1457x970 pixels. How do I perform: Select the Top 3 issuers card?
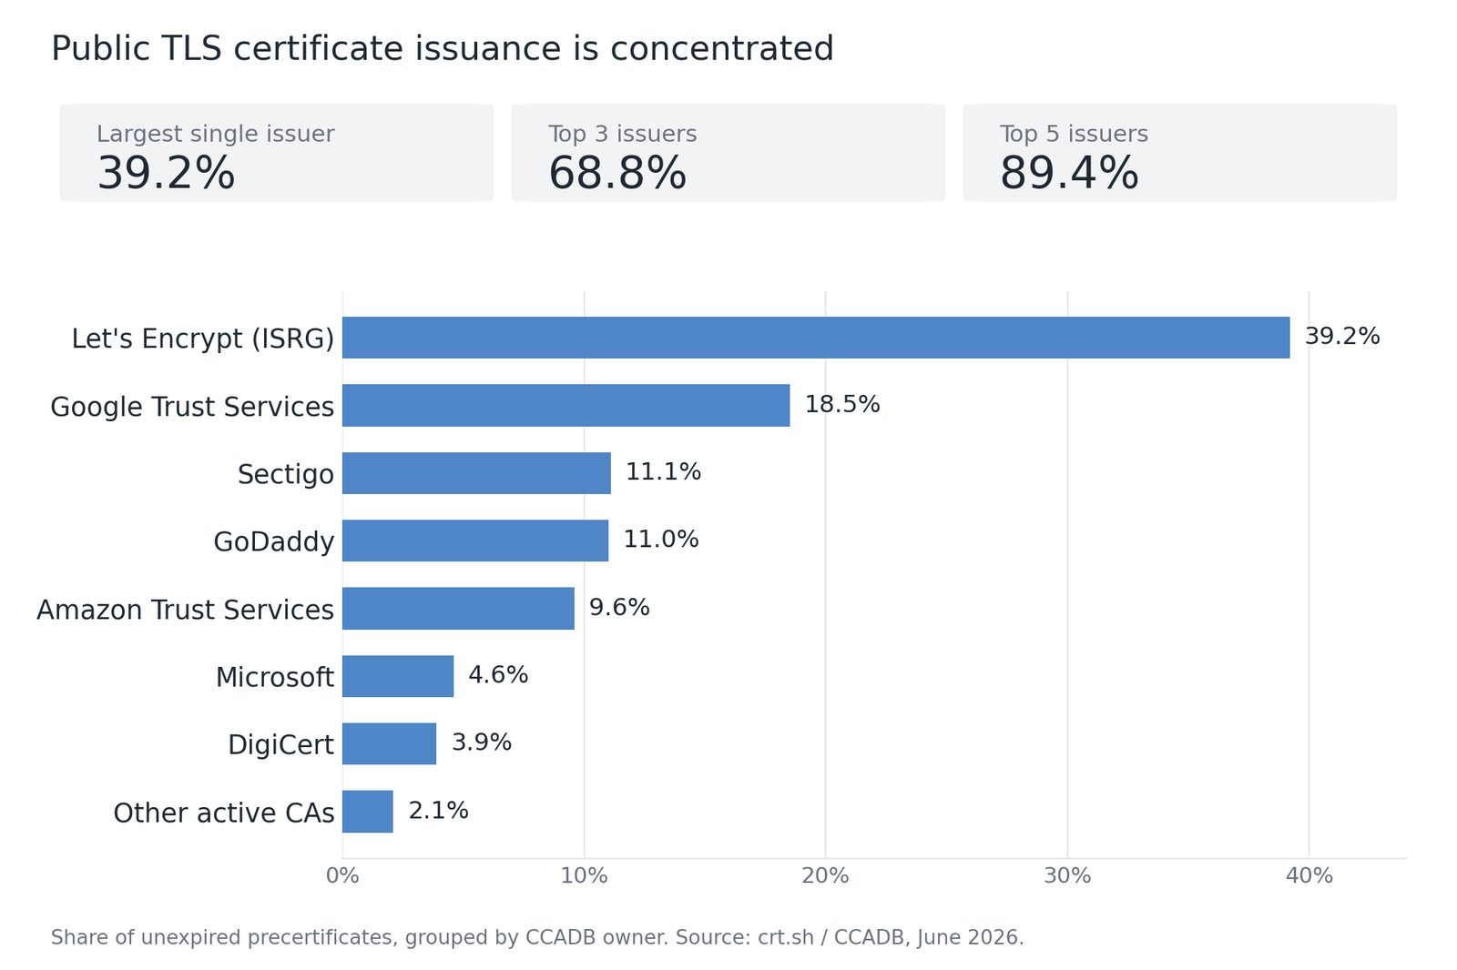[x=728, y=153]
